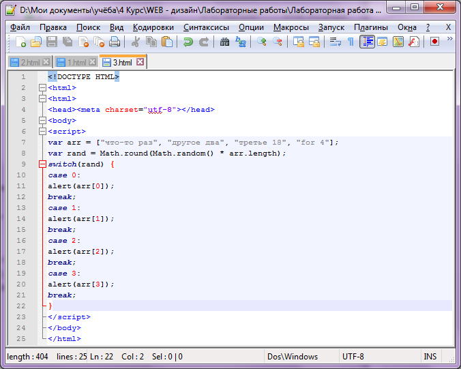The width and height of the screenshot is (461, 369).
Task: Toggle show all characters (pilcrow) icon
Action: [x=351, y=42]
